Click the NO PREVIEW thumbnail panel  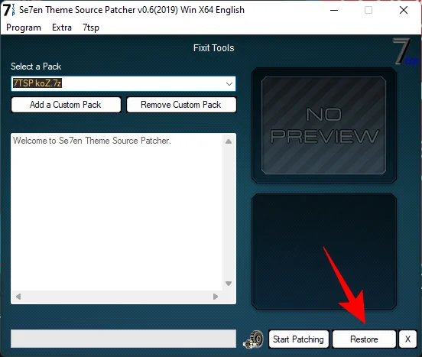(x=324, y=125)
